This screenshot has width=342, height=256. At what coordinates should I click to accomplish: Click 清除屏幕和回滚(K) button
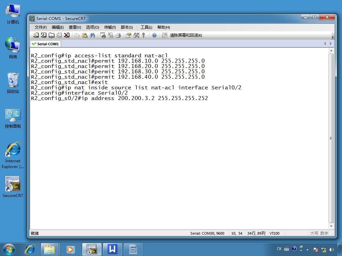[x=186, y=35]
